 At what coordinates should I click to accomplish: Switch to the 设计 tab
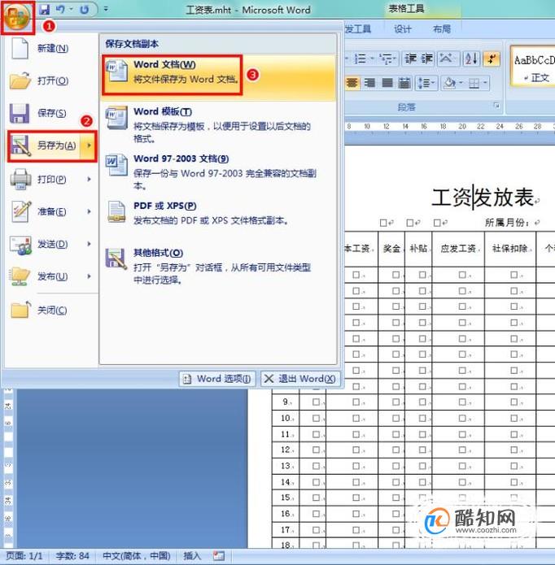(403, 28)
